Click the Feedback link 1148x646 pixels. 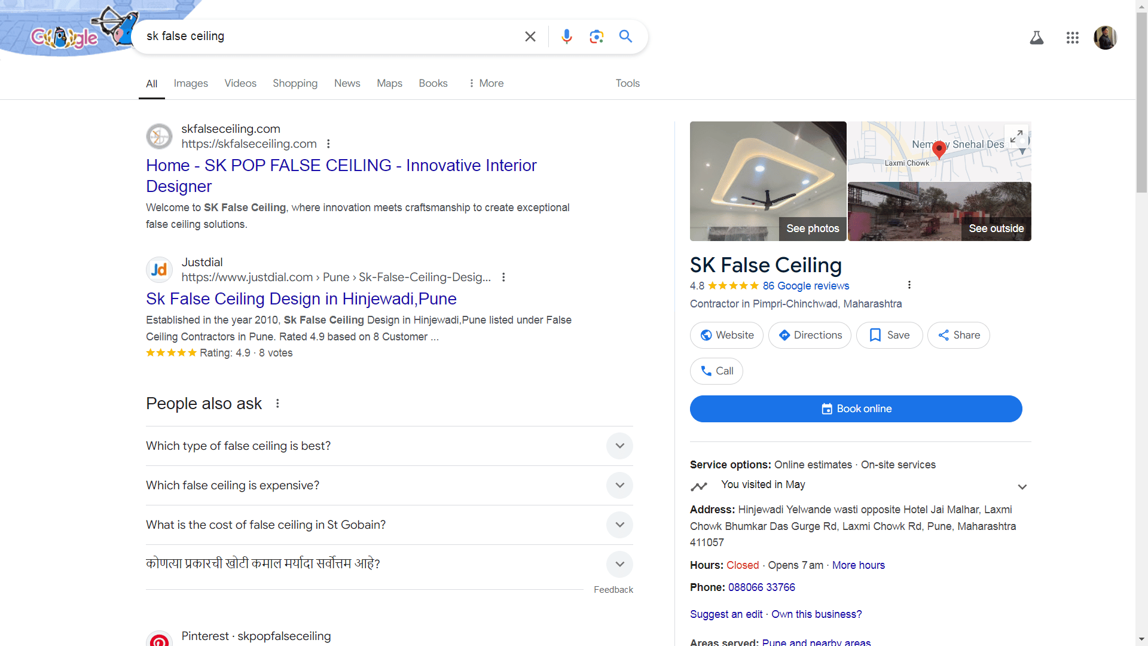[613, 590]
